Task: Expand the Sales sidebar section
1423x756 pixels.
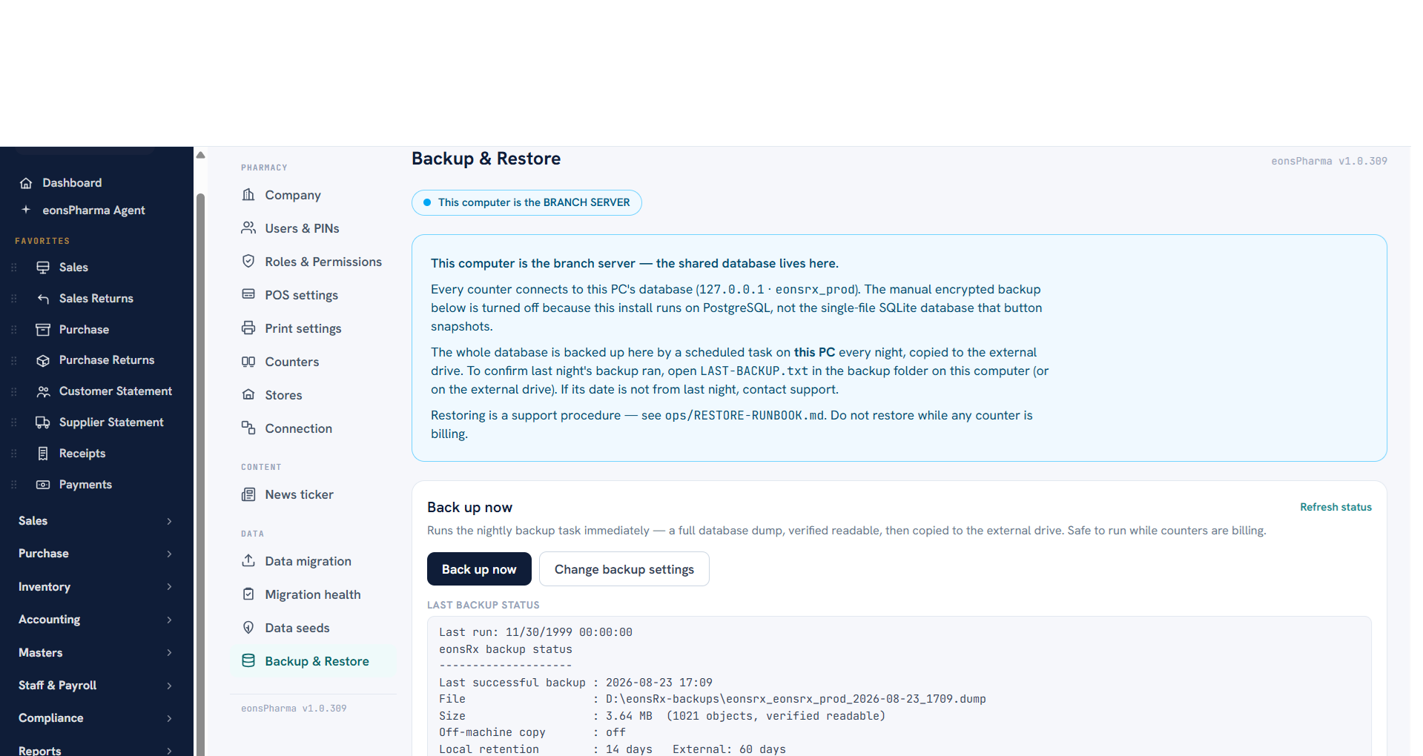Action: 96,521
